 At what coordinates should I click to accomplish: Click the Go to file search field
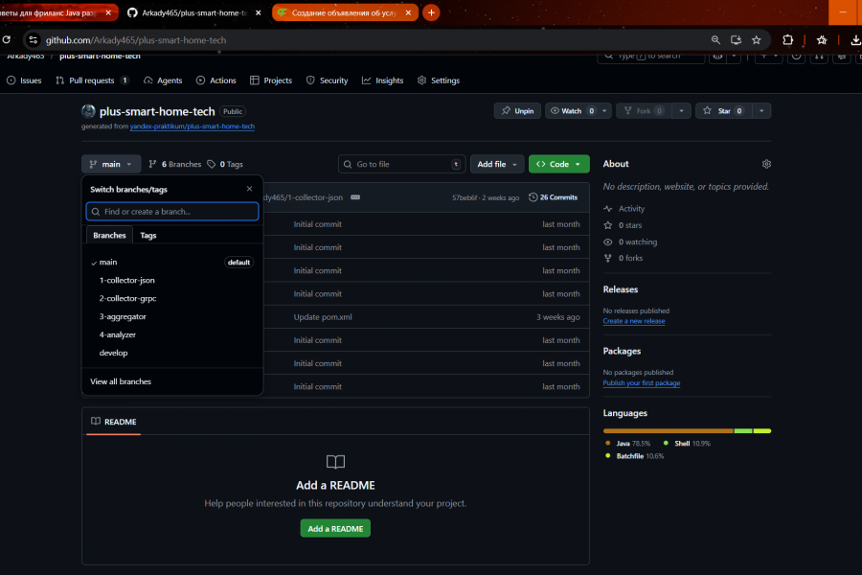402,164
